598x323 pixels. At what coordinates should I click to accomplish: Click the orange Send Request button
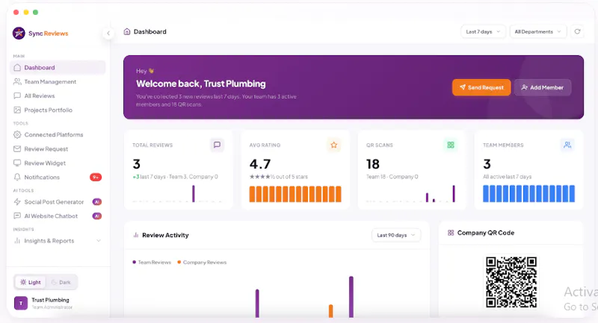tap(481, 87)
